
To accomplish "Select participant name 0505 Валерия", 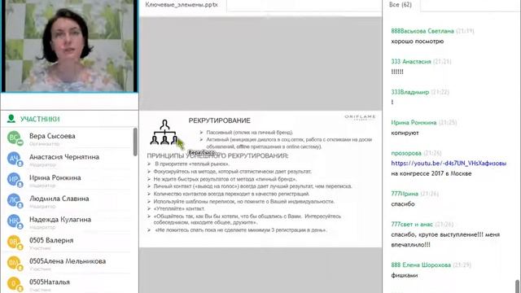I will coord(51,240).
